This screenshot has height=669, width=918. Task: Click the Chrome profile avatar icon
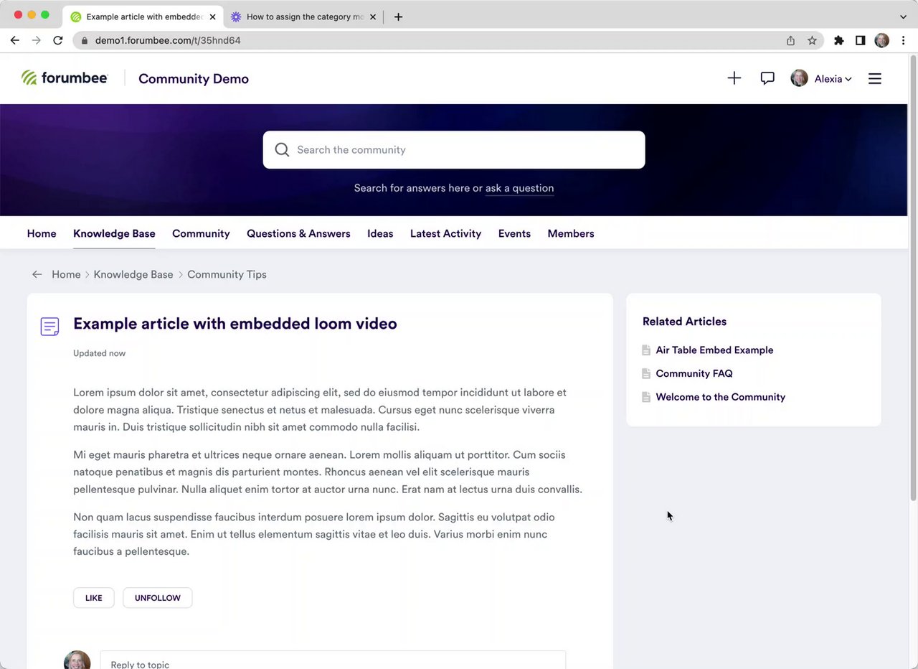881,40
